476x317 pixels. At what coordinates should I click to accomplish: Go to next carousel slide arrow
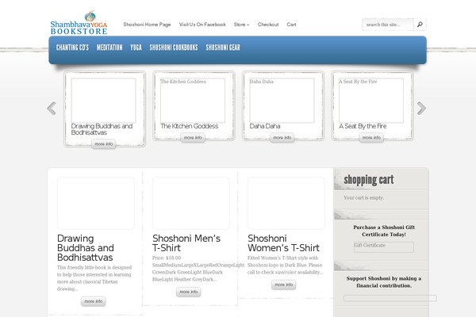coord(421,109)
